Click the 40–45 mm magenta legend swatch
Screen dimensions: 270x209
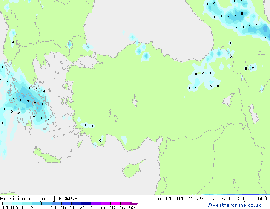(x=115, y=203)
